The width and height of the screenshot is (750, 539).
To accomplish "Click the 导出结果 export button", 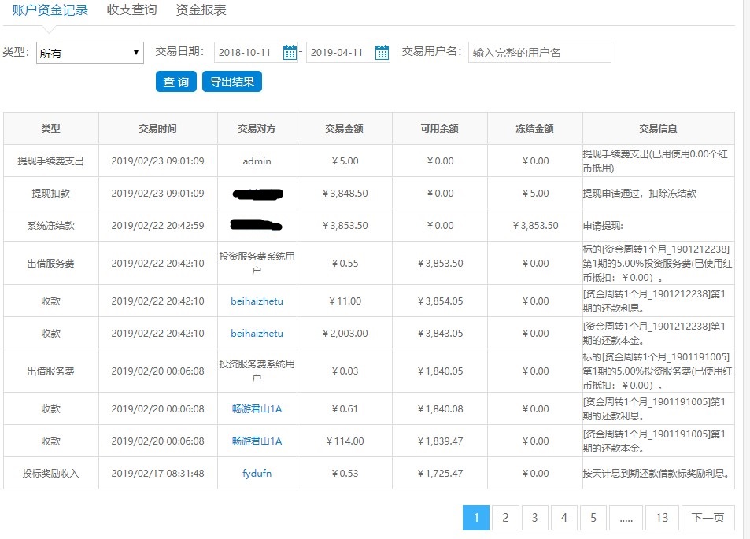I will click(231, 81).
